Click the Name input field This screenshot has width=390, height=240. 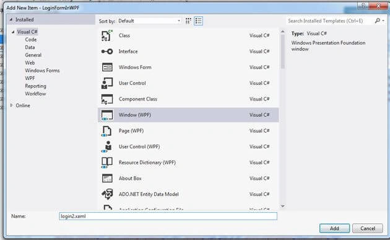[168, 216]
